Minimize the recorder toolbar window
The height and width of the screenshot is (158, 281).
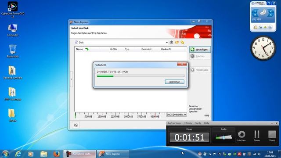pyautogui.click(x=272, y=123)
